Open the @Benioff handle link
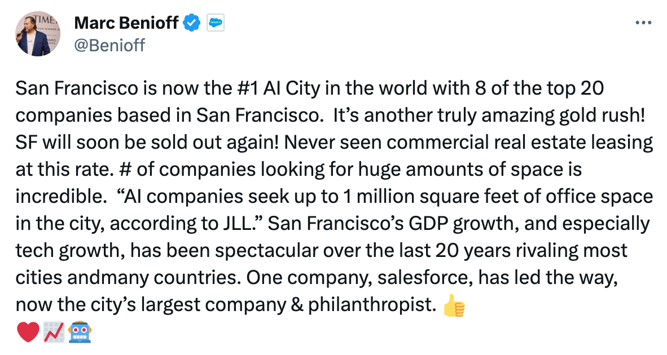The image size is (667, 355). [109, 45]
